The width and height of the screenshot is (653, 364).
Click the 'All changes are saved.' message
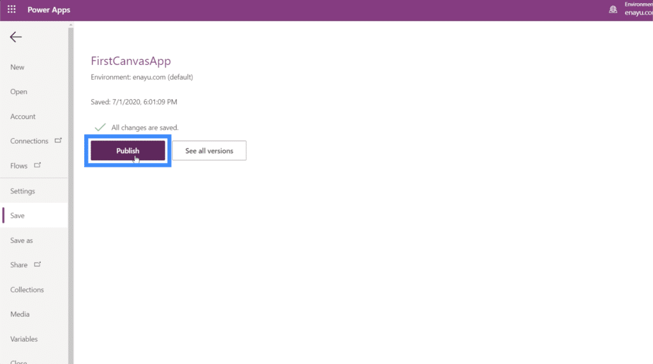tap(145, 127)
